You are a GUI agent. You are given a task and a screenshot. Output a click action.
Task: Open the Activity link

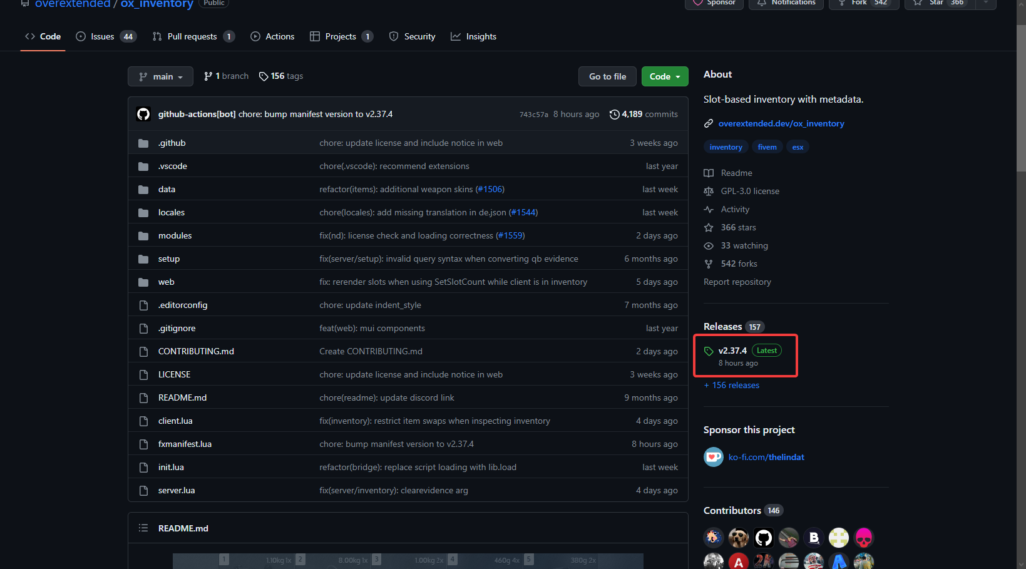point(727,209)
